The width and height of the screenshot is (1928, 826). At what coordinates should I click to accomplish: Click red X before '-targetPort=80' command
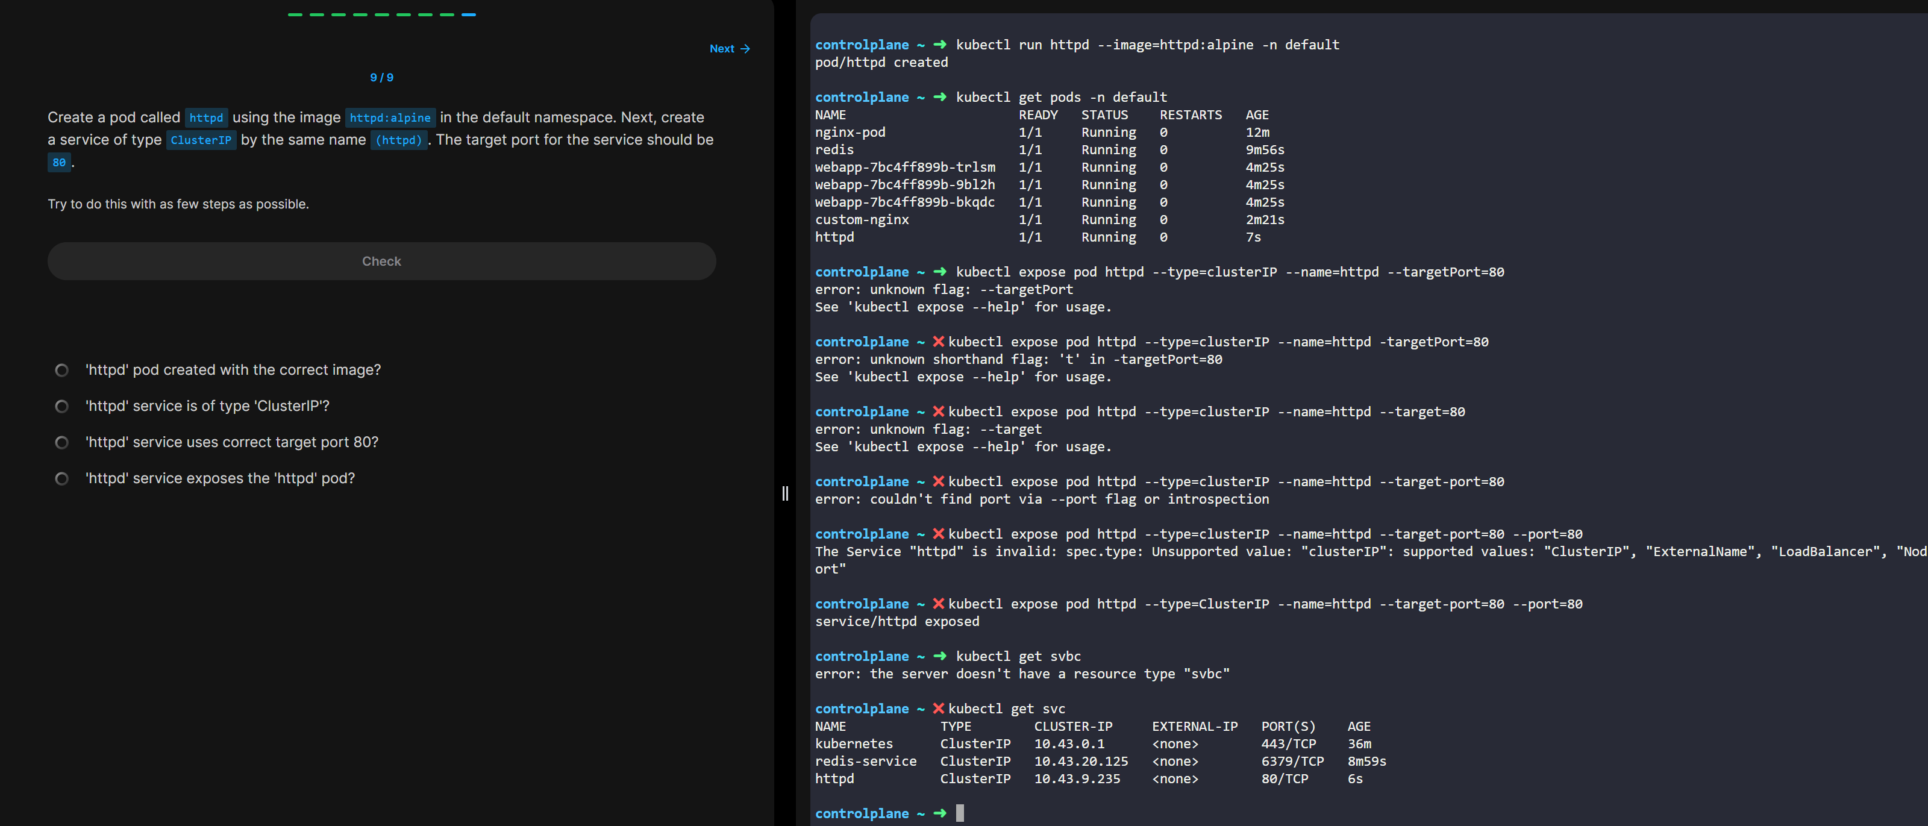[939, 341]
